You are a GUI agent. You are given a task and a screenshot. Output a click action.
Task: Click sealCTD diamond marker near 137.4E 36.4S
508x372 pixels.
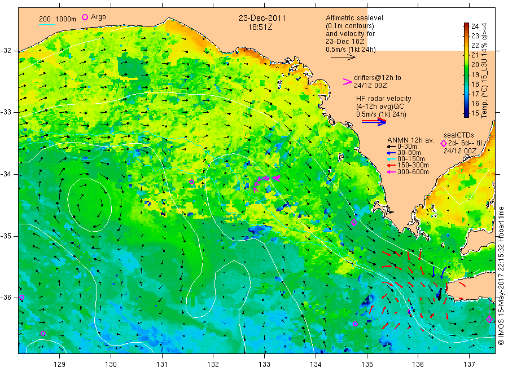489,319
